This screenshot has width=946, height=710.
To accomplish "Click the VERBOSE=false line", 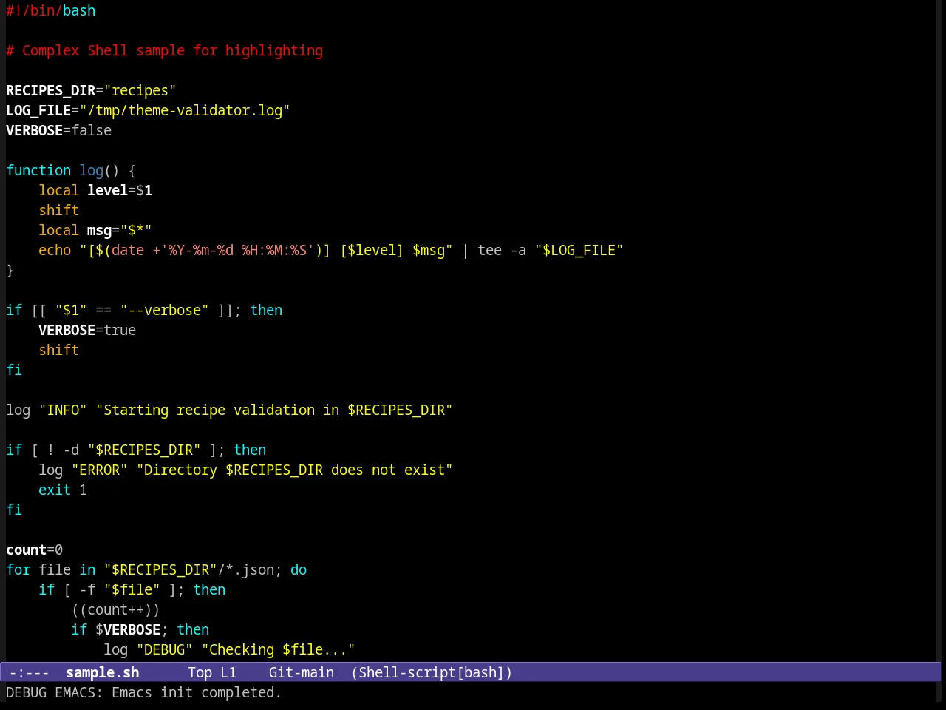I will [x=59, y=130].
